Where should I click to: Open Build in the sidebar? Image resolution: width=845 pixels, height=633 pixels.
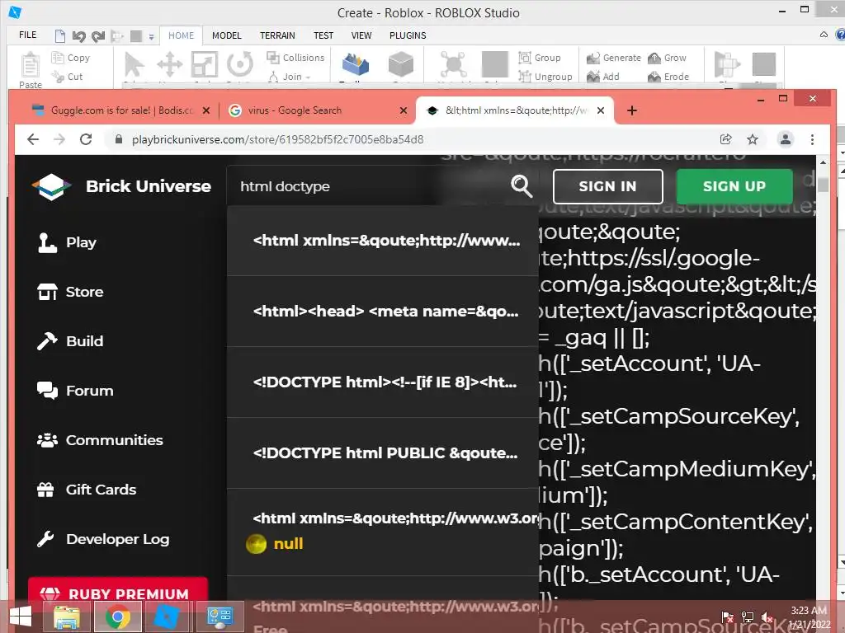coord(70,341)
